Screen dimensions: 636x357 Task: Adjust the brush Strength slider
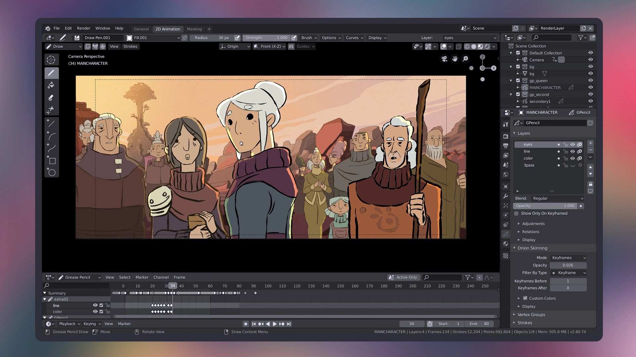pyautogui.click(x=267, y=38)
